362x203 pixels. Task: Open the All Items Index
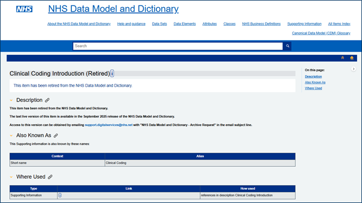coord(339,24)
